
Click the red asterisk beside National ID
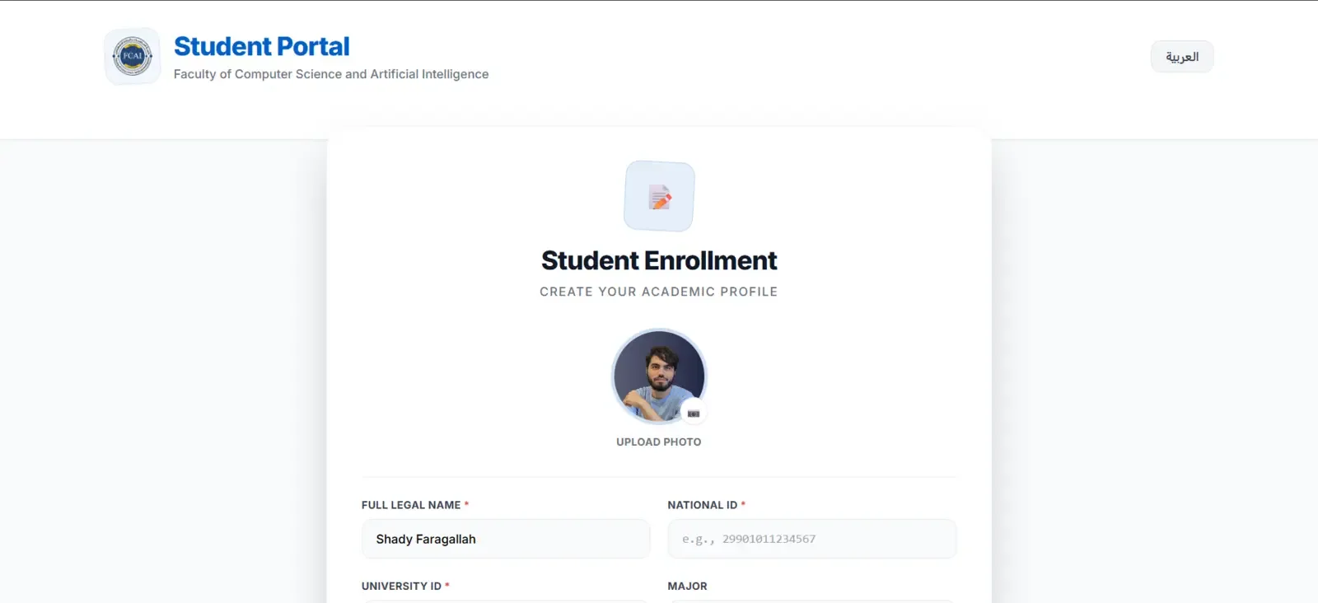coord(743,504)
